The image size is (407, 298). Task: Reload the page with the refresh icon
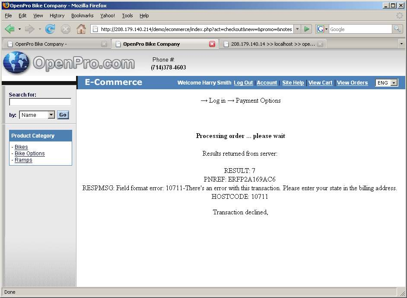coord(50,29)
